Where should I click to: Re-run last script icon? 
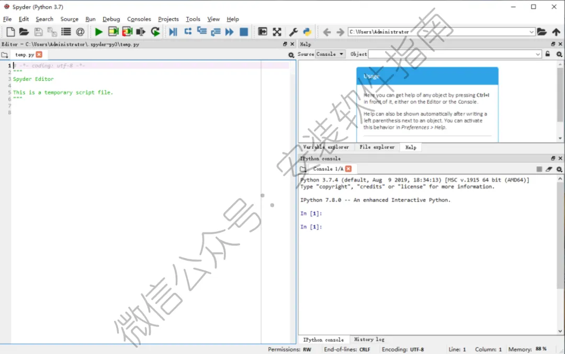[x=155, y=32]
